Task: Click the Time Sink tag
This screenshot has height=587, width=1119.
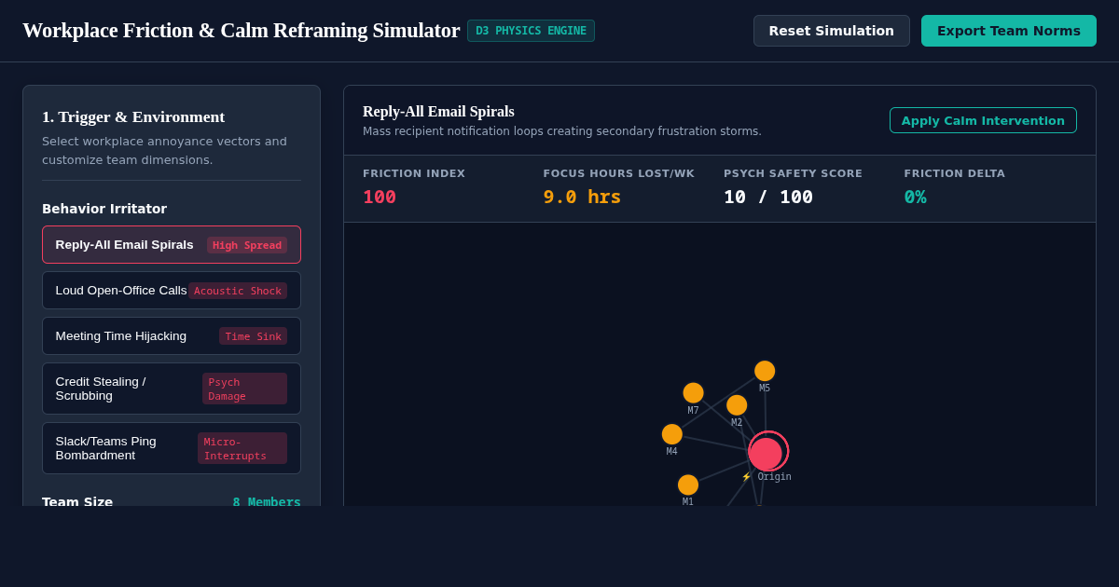Action: click(253, 336)
